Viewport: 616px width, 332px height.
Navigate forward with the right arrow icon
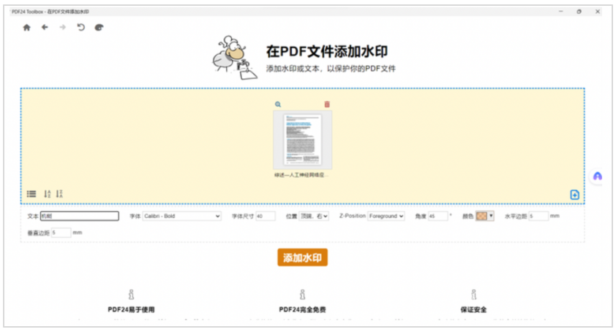click(x=62, y=27)
